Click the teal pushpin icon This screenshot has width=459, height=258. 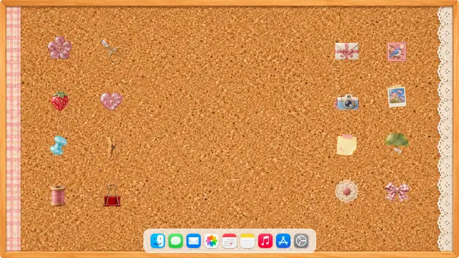tap(58, 145)
